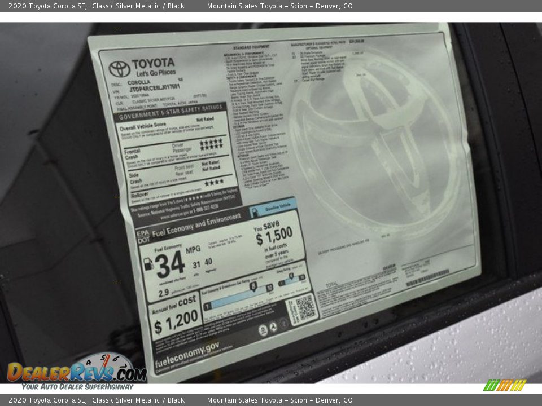
Task: Click the fuel pump icon beside 34 MPG
Action: (x=148, y=264)
